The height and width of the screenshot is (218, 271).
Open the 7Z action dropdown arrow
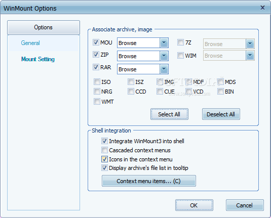[250, 44]
